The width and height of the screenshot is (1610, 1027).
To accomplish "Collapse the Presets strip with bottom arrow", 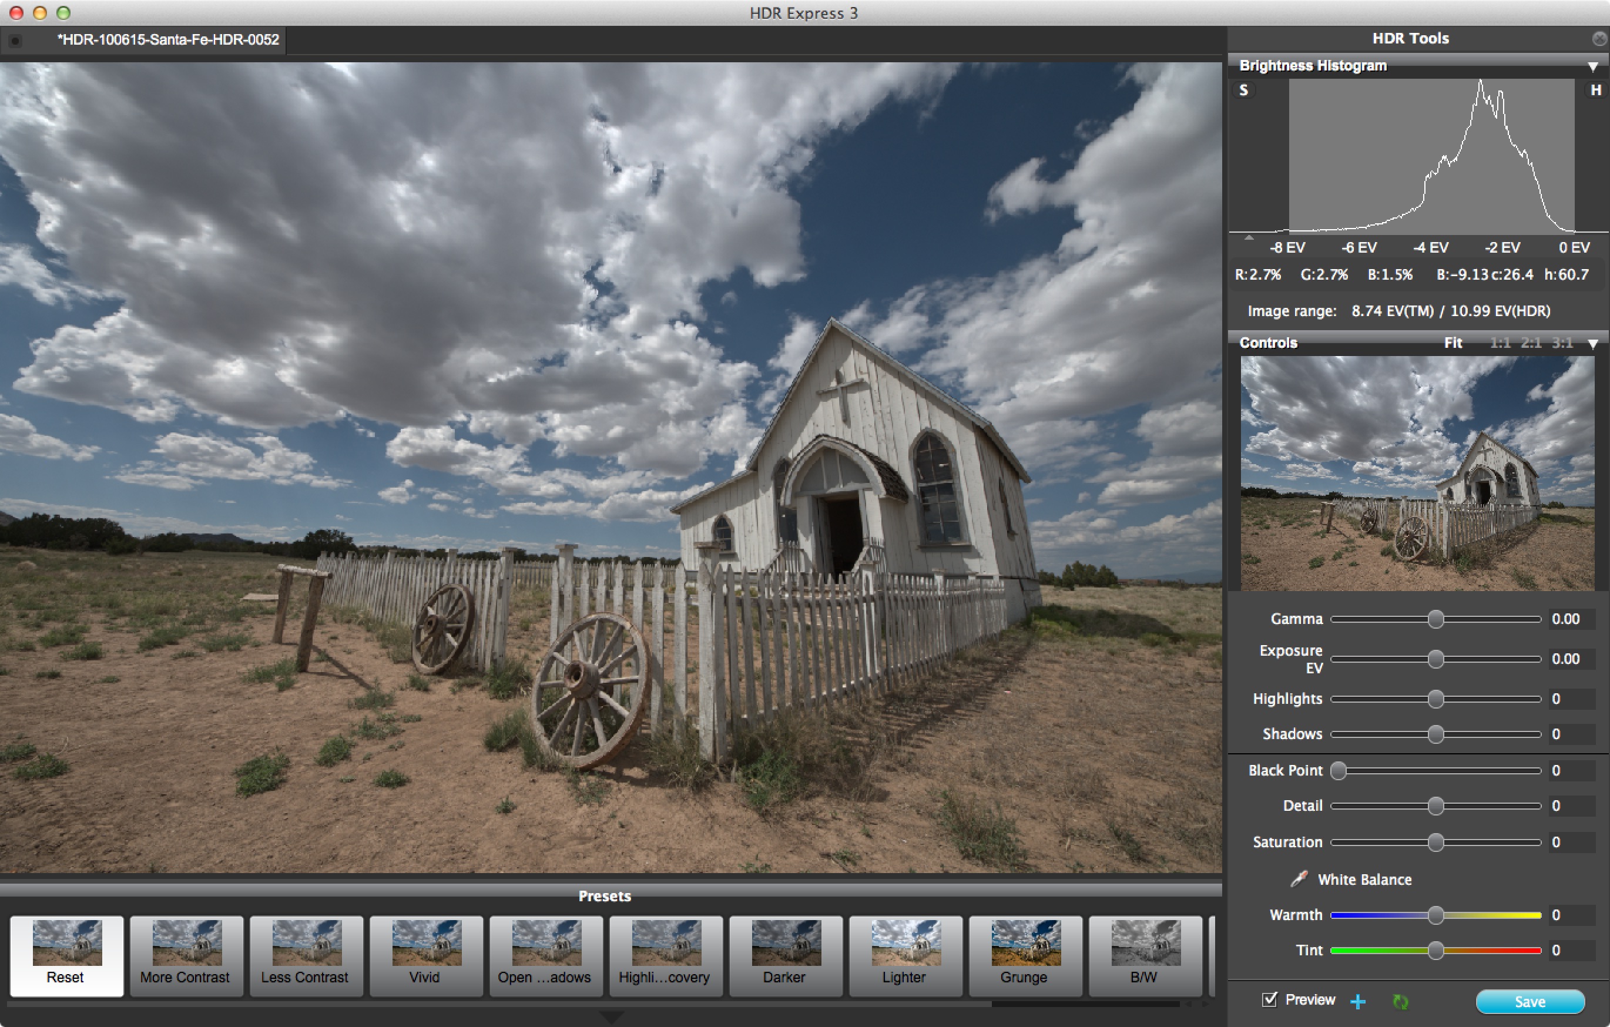I will coord(611,1016).
